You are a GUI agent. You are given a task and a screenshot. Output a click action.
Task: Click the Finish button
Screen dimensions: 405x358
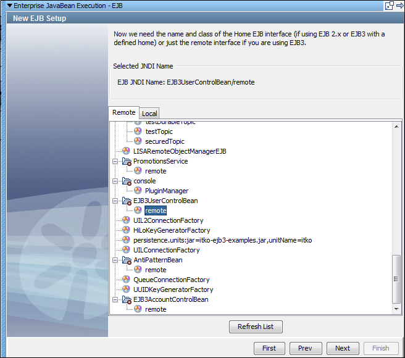coord(381,348)
